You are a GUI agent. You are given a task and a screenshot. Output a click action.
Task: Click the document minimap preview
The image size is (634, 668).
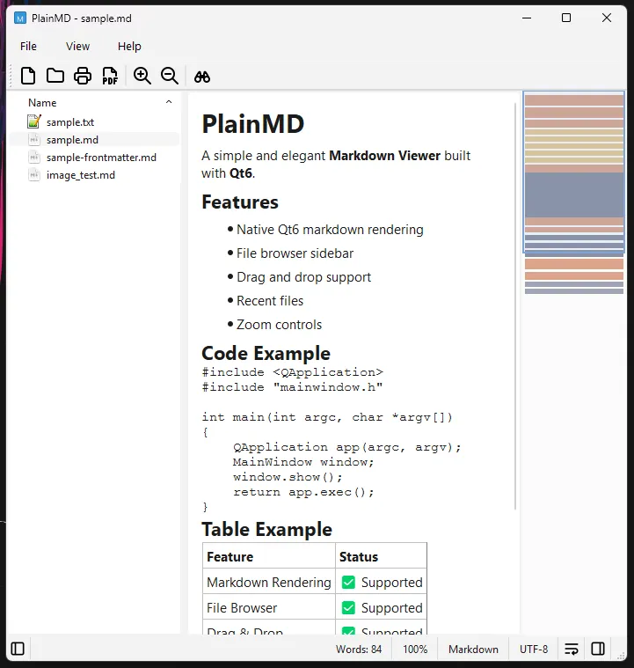click(x=574, y=195)
